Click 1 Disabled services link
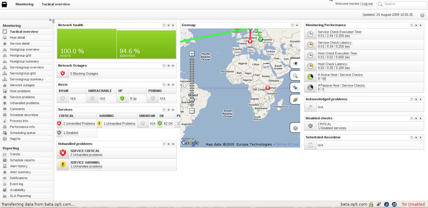 pyautogui.click(x=332, y=128)
